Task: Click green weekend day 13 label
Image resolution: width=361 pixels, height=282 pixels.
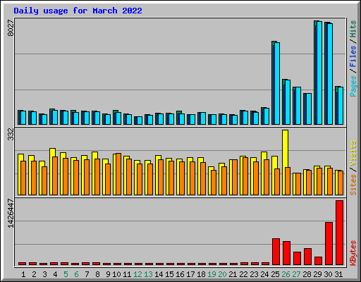Action: tap(148, 274)
